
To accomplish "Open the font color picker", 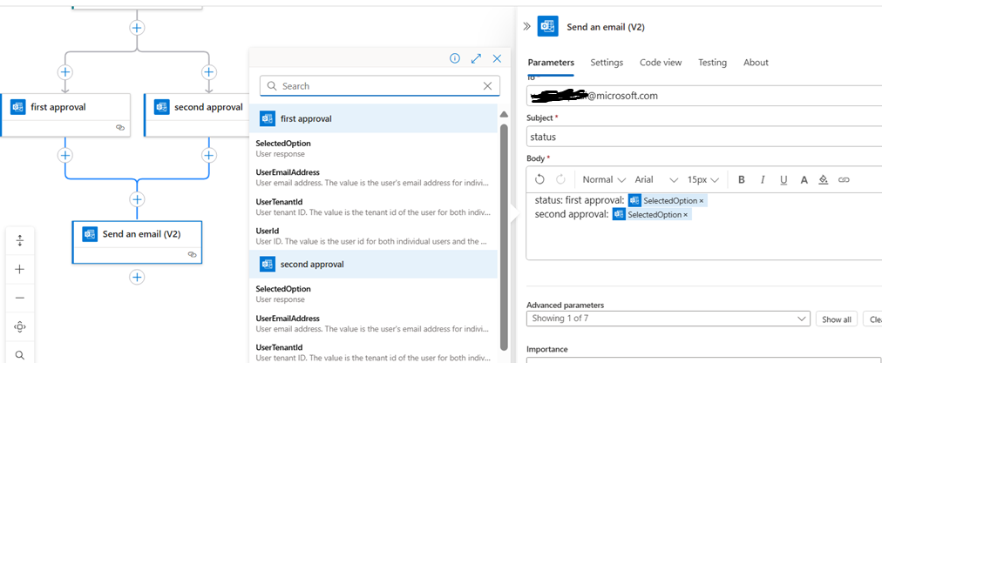I will point(804,179).
